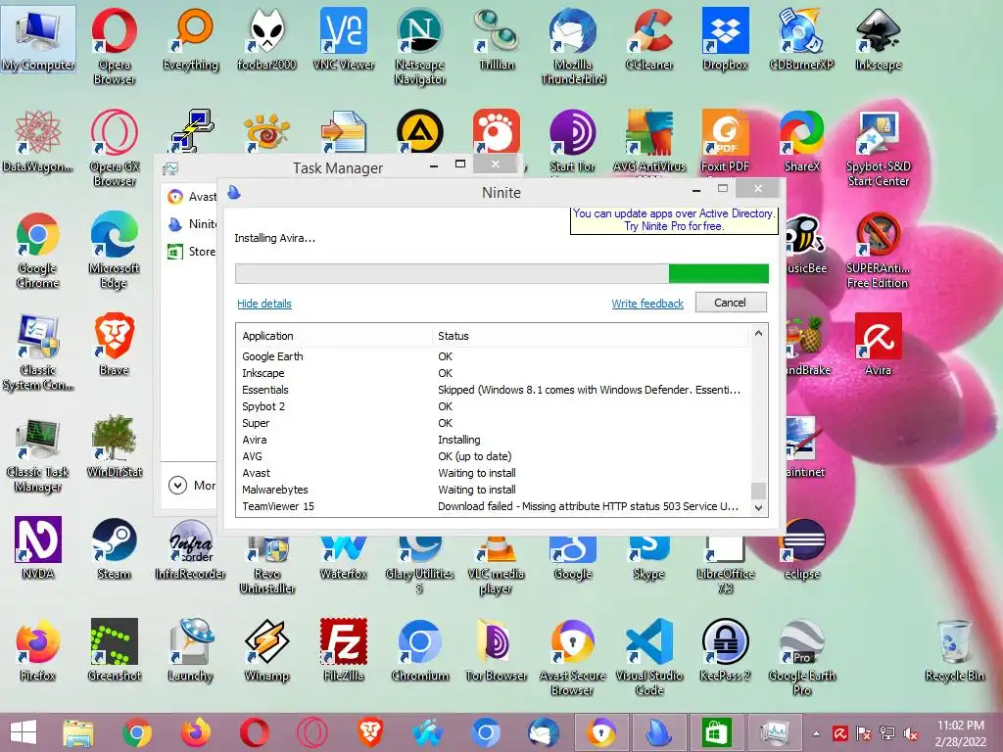Open the Avira desktop icon
Screen dimensions: 1003x752
[879, 344]
